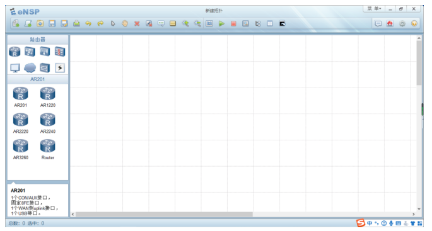Image resolution: width=432 pixels, height=231 pixels.
Task: Pick the generic Router device
Action: (48, 149)
